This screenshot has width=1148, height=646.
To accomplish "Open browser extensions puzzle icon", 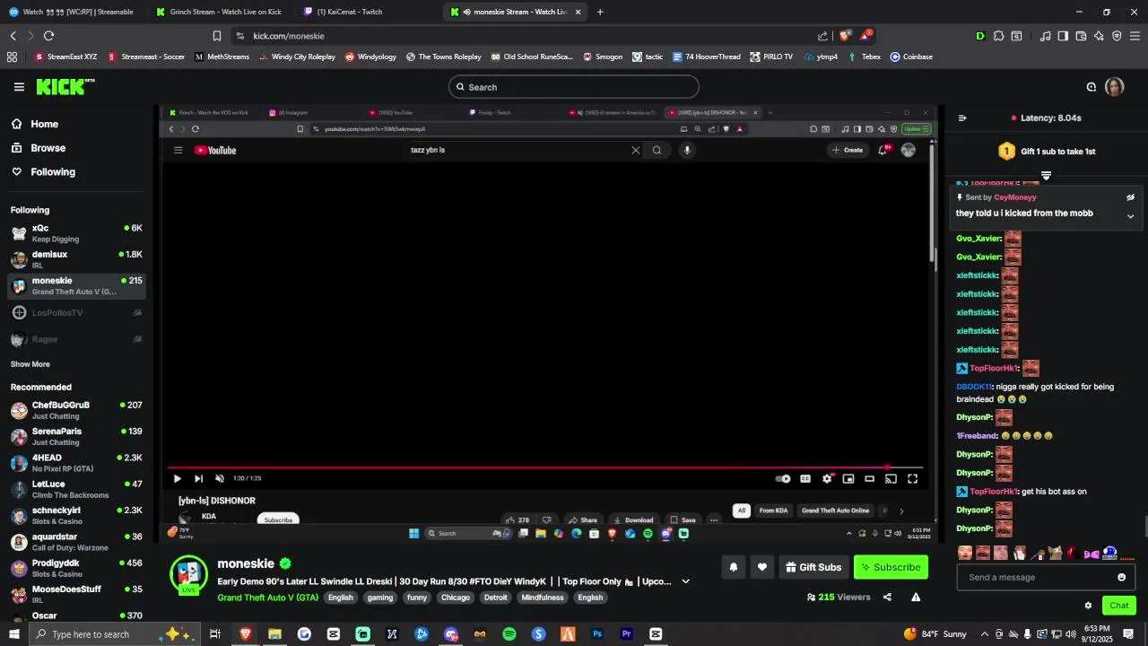I will [x=998, y=36].
